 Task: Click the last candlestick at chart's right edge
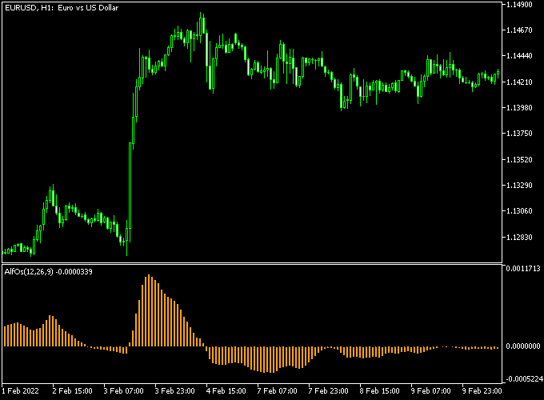tap(498, 73)
